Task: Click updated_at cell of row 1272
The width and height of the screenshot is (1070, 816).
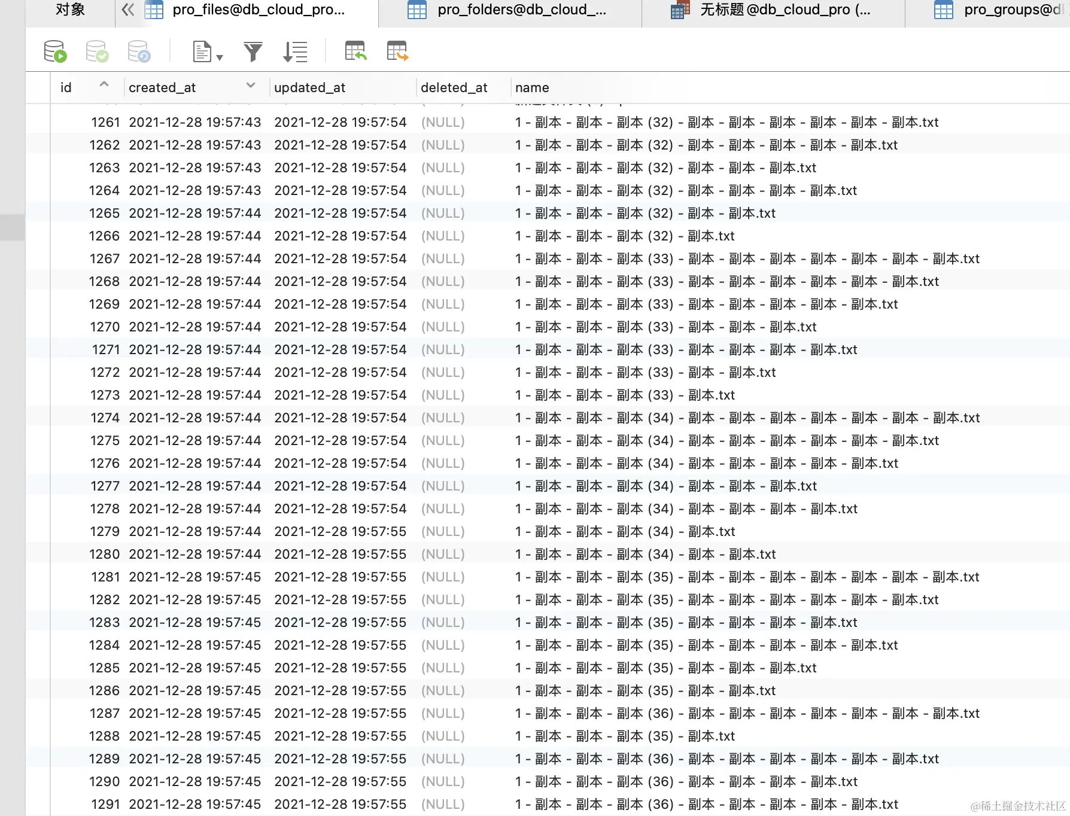Action: pos(341,372)
